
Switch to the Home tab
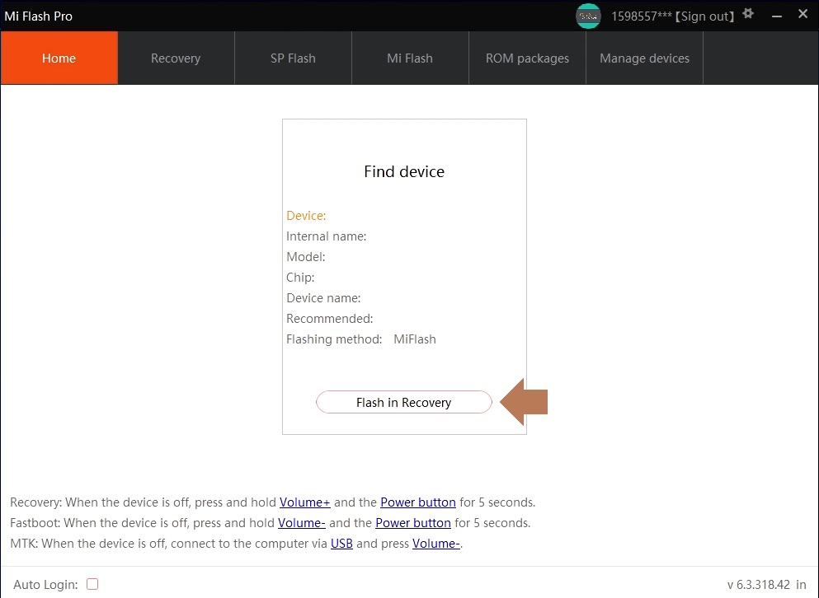pyautogui.click(x=59, y=58)
